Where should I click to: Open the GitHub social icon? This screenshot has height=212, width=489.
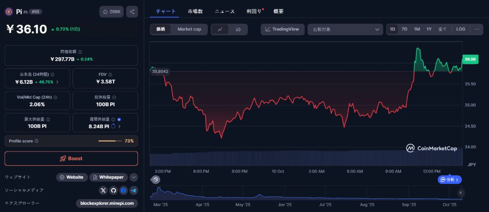[x=113, y=190]
